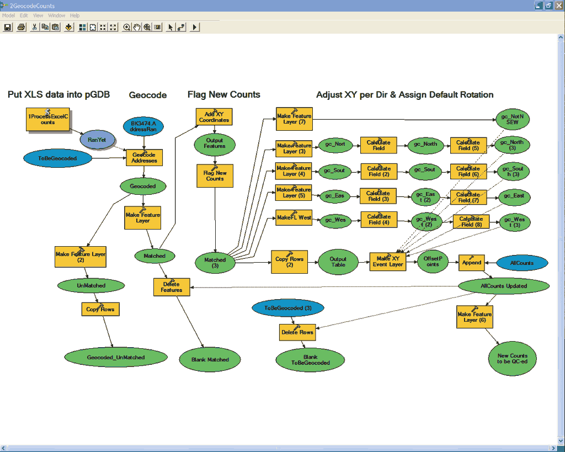Open the Help menu
The height and width of the screenshot is (452, 565).
74,15
